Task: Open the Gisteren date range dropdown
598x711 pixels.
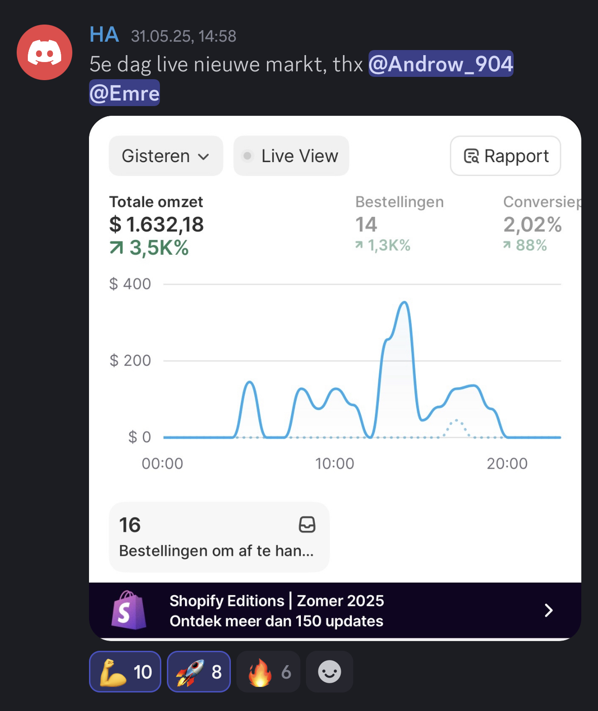Action: tap(165, 156)
